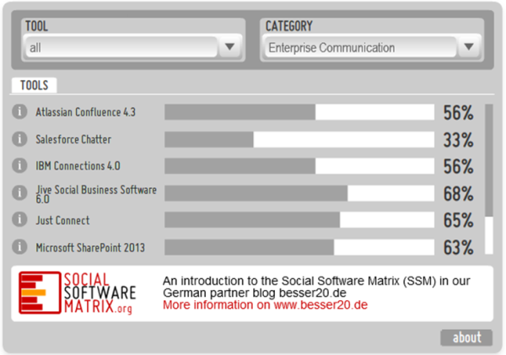This screenshot has height=355, width=506.
Task: Click info icon beside Jive Social Business Software
Action: click(19, 194)
